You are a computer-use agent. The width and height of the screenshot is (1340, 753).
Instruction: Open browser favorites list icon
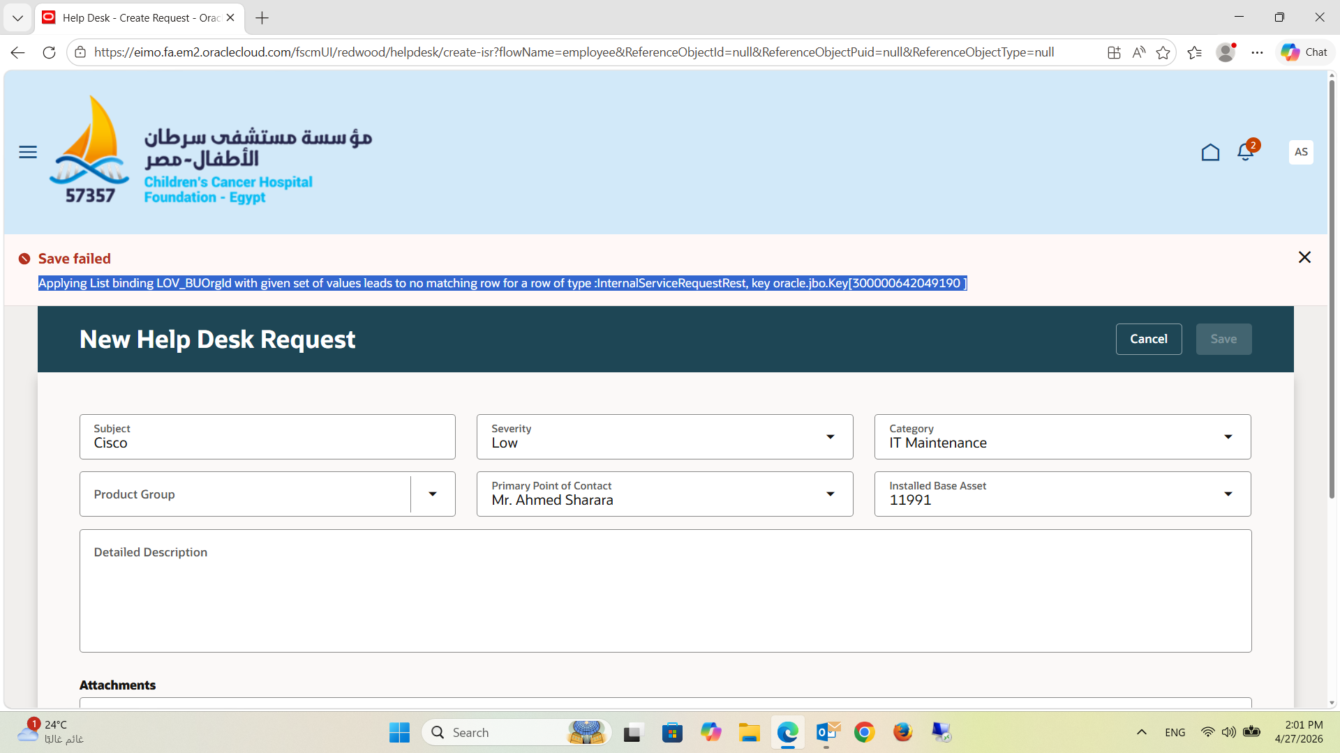coord(1194,52)
